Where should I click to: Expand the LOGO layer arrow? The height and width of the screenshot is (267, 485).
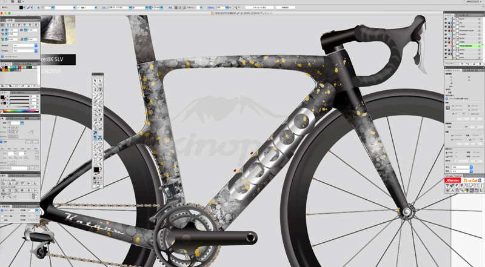pos(453,27)
